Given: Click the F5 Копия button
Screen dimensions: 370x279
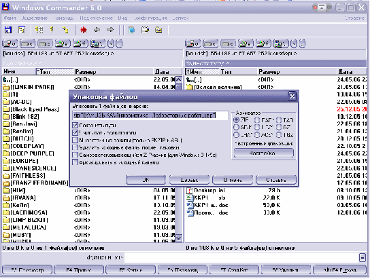Looking at the screenshot, I should coord(131,269).
